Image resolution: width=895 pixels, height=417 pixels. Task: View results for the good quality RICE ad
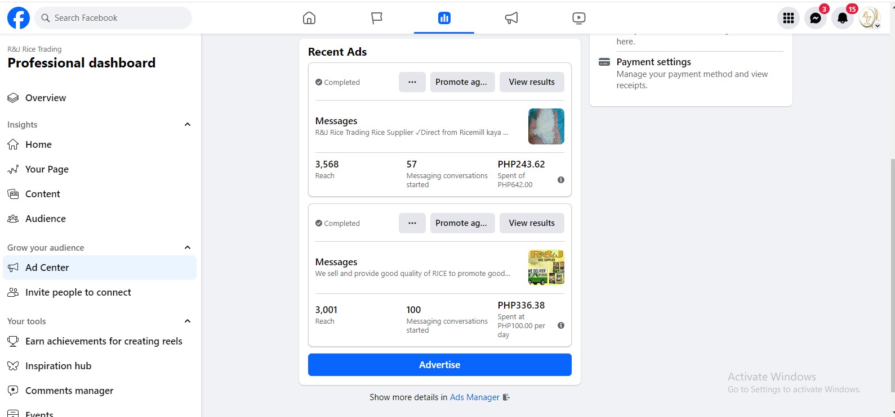pos(532,223)
